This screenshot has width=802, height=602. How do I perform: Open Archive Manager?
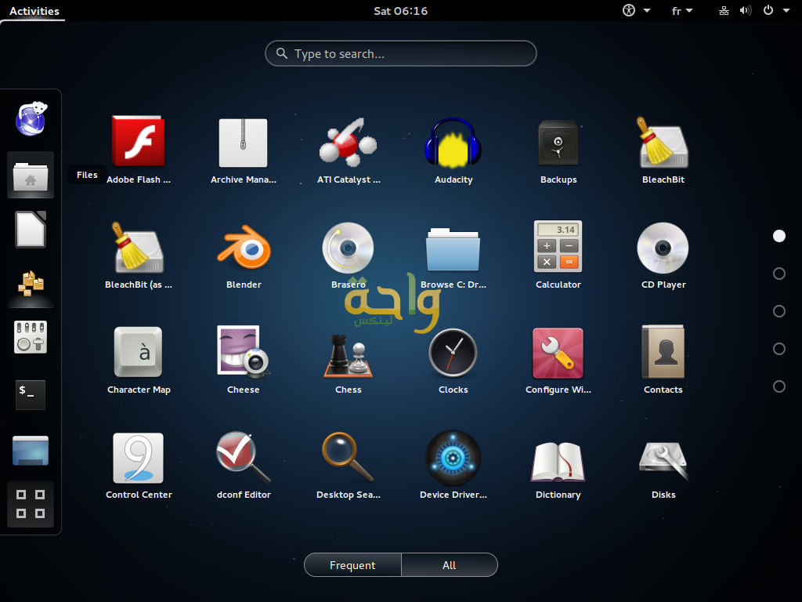[x=243, y=143]
